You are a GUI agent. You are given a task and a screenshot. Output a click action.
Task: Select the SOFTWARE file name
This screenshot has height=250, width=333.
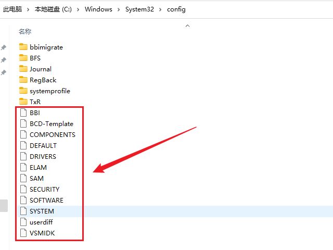tap(46, 200)
